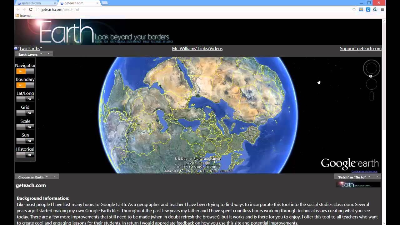Expand Earth Layers with the down arrow
This screenshot has height=225, width=400.
(41, 54)
